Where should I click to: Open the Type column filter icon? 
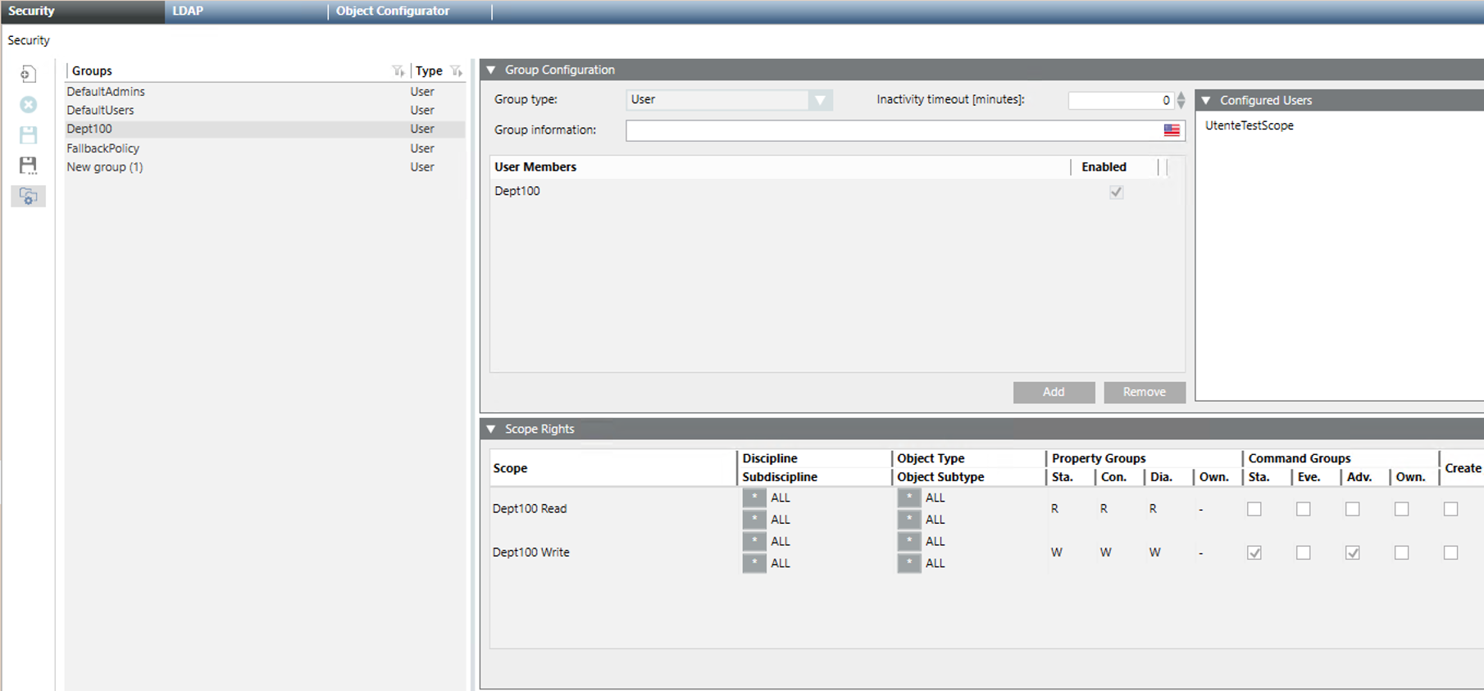pyautogui.click(x=457, y=71)
